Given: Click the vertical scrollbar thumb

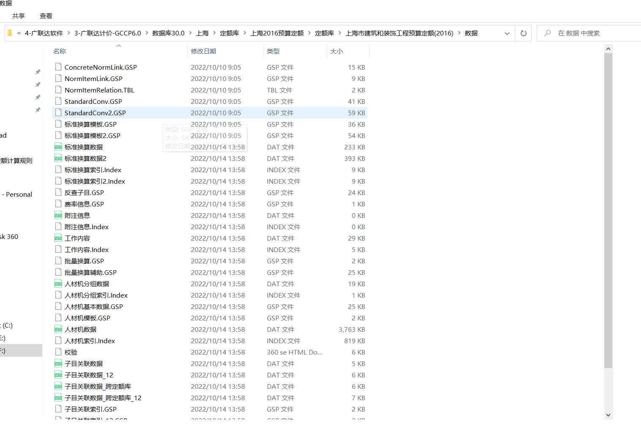Looking at the screenshot, I should coord(608,211).
